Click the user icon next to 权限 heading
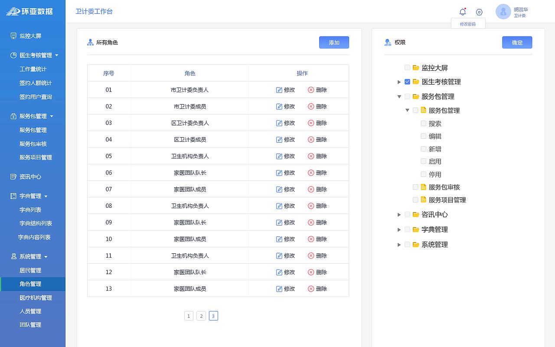 [x=388, y=42]
